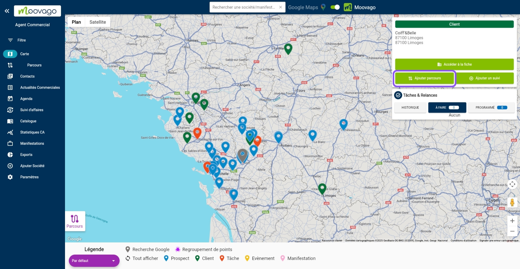This screenshot has height=269, width=520.
Task: View Statistiques CA from the sidebar
Action: click(x=32, y=132)
